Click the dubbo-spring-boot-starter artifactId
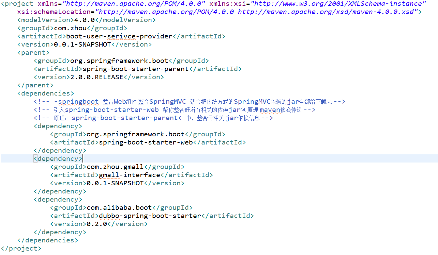This screenshot has width=438, height=255. (x=150, y=216)
